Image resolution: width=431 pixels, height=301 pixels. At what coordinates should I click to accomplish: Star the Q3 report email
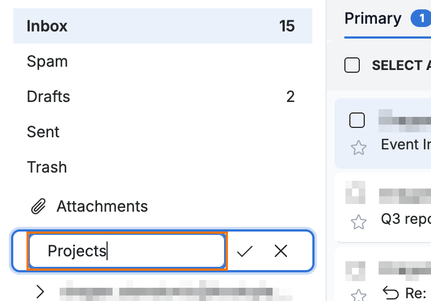pos(359,222)
